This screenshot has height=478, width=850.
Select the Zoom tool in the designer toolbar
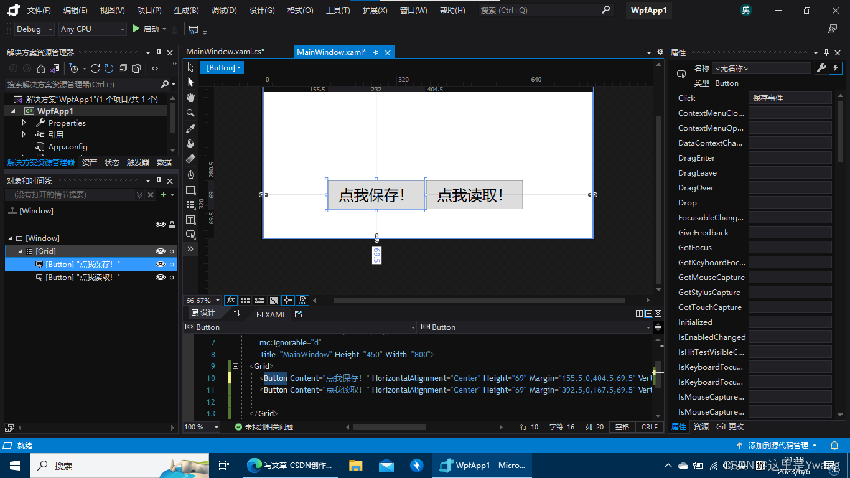(190, 113)
